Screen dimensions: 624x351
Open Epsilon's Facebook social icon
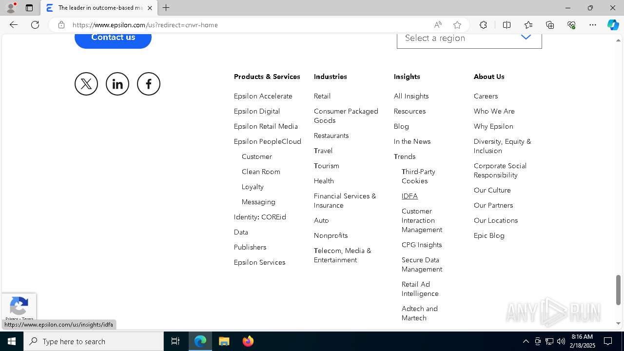click(149, 84)
